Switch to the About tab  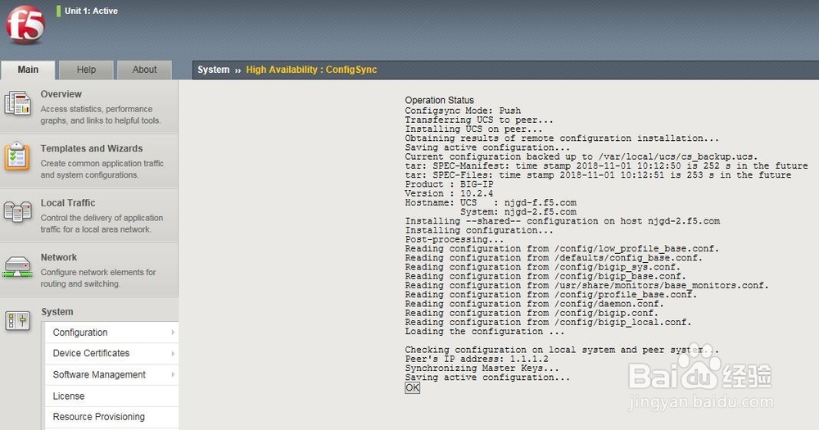144,70
